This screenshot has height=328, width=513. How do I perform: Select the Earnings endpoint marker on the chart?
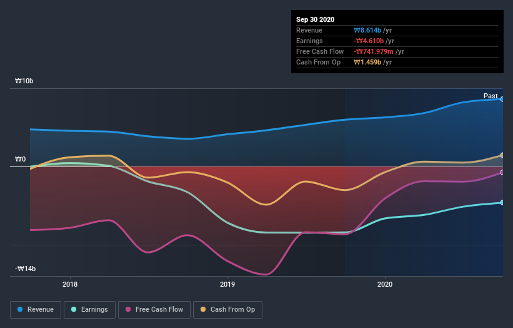(x=502, y=203)
